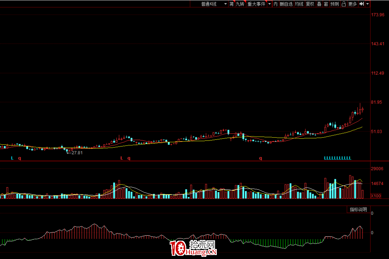
Task: Click the blue L marker at far left
Action: coord(12,158)
